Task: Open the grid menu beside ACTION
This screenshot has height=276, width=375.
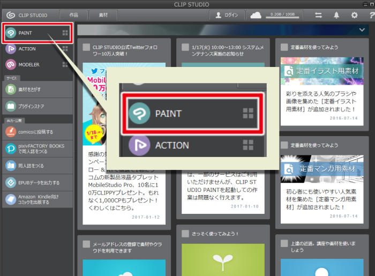Action: click(x=65, y=49)
